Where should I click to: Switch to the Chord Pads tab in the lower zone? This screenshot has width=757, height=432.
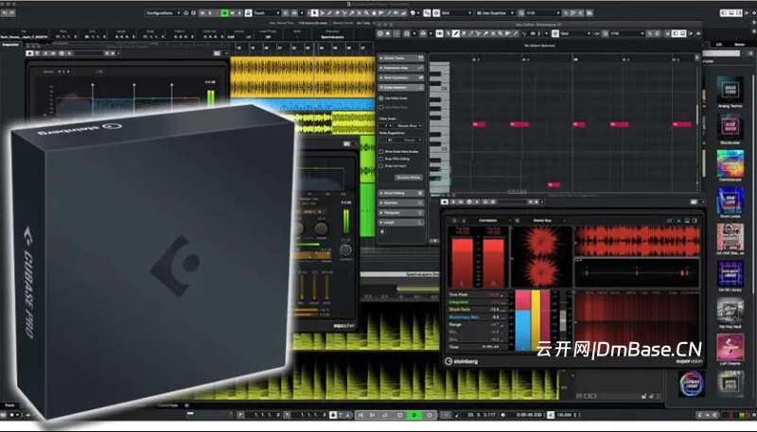coord(167,406)
